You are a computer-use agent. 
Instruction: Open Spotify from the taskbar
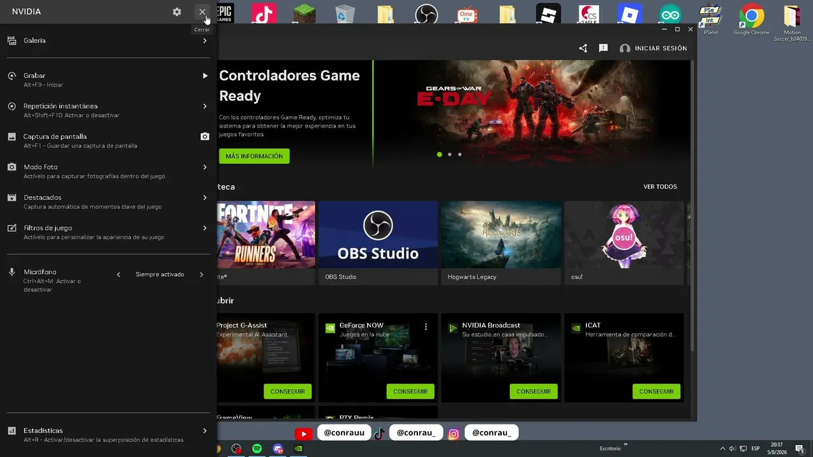pos(257,449)
